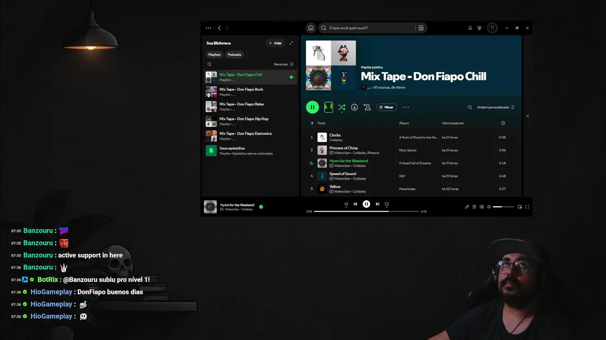Screen dimensions: 606x340
Task: Sort by Título column header
Action: [321, 123]
